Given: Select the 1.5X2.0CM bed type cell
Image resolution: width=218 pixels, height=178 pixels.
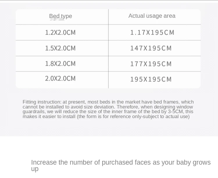Looking at the screenshot, I should point(60,48).
